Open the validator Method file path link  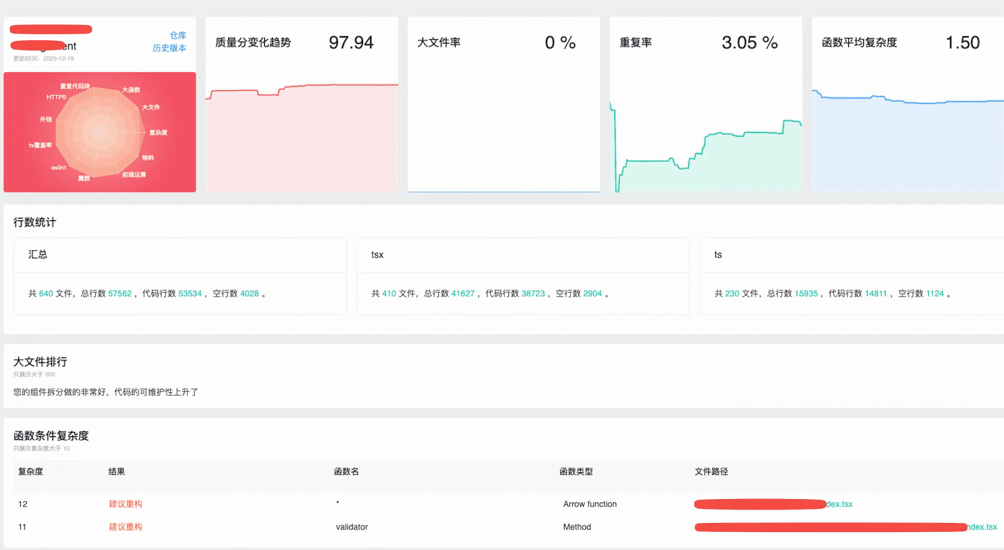pos(982,527)
